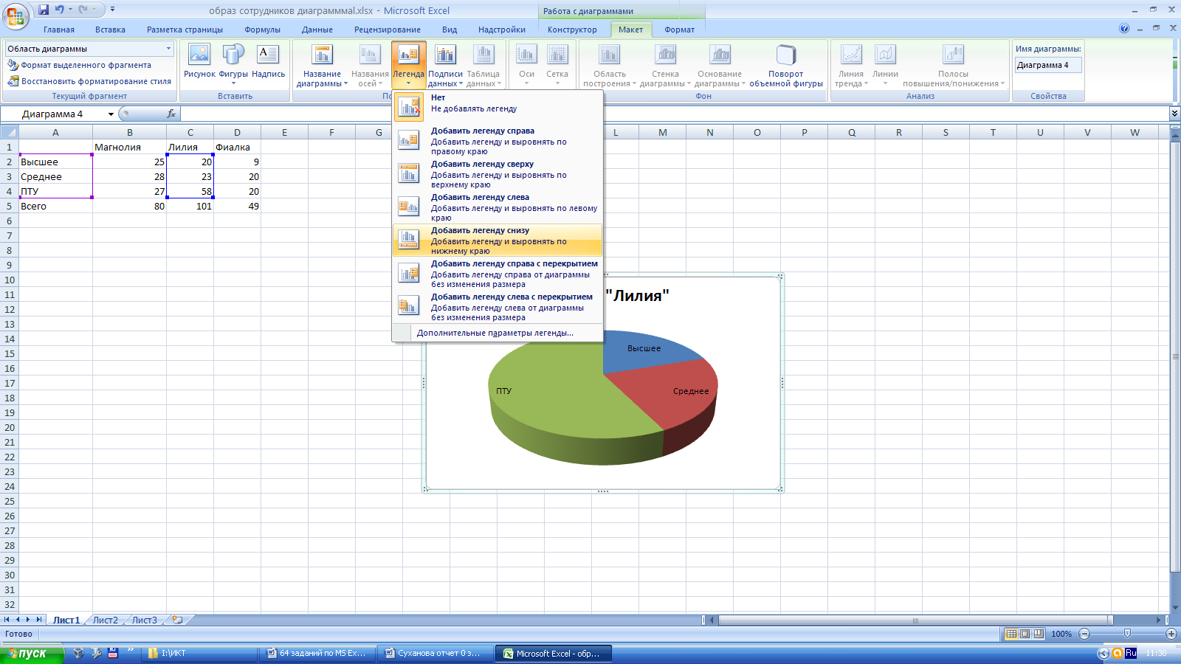Choose Добавить легенду сверху
This screenshot has height=664, width=1181.
click(497, 173)
